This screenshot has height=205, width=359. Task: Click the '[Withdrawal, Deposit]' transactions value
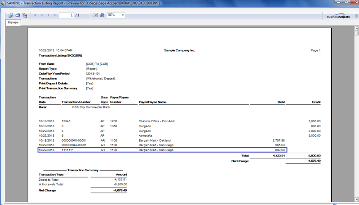coord(101,79)
